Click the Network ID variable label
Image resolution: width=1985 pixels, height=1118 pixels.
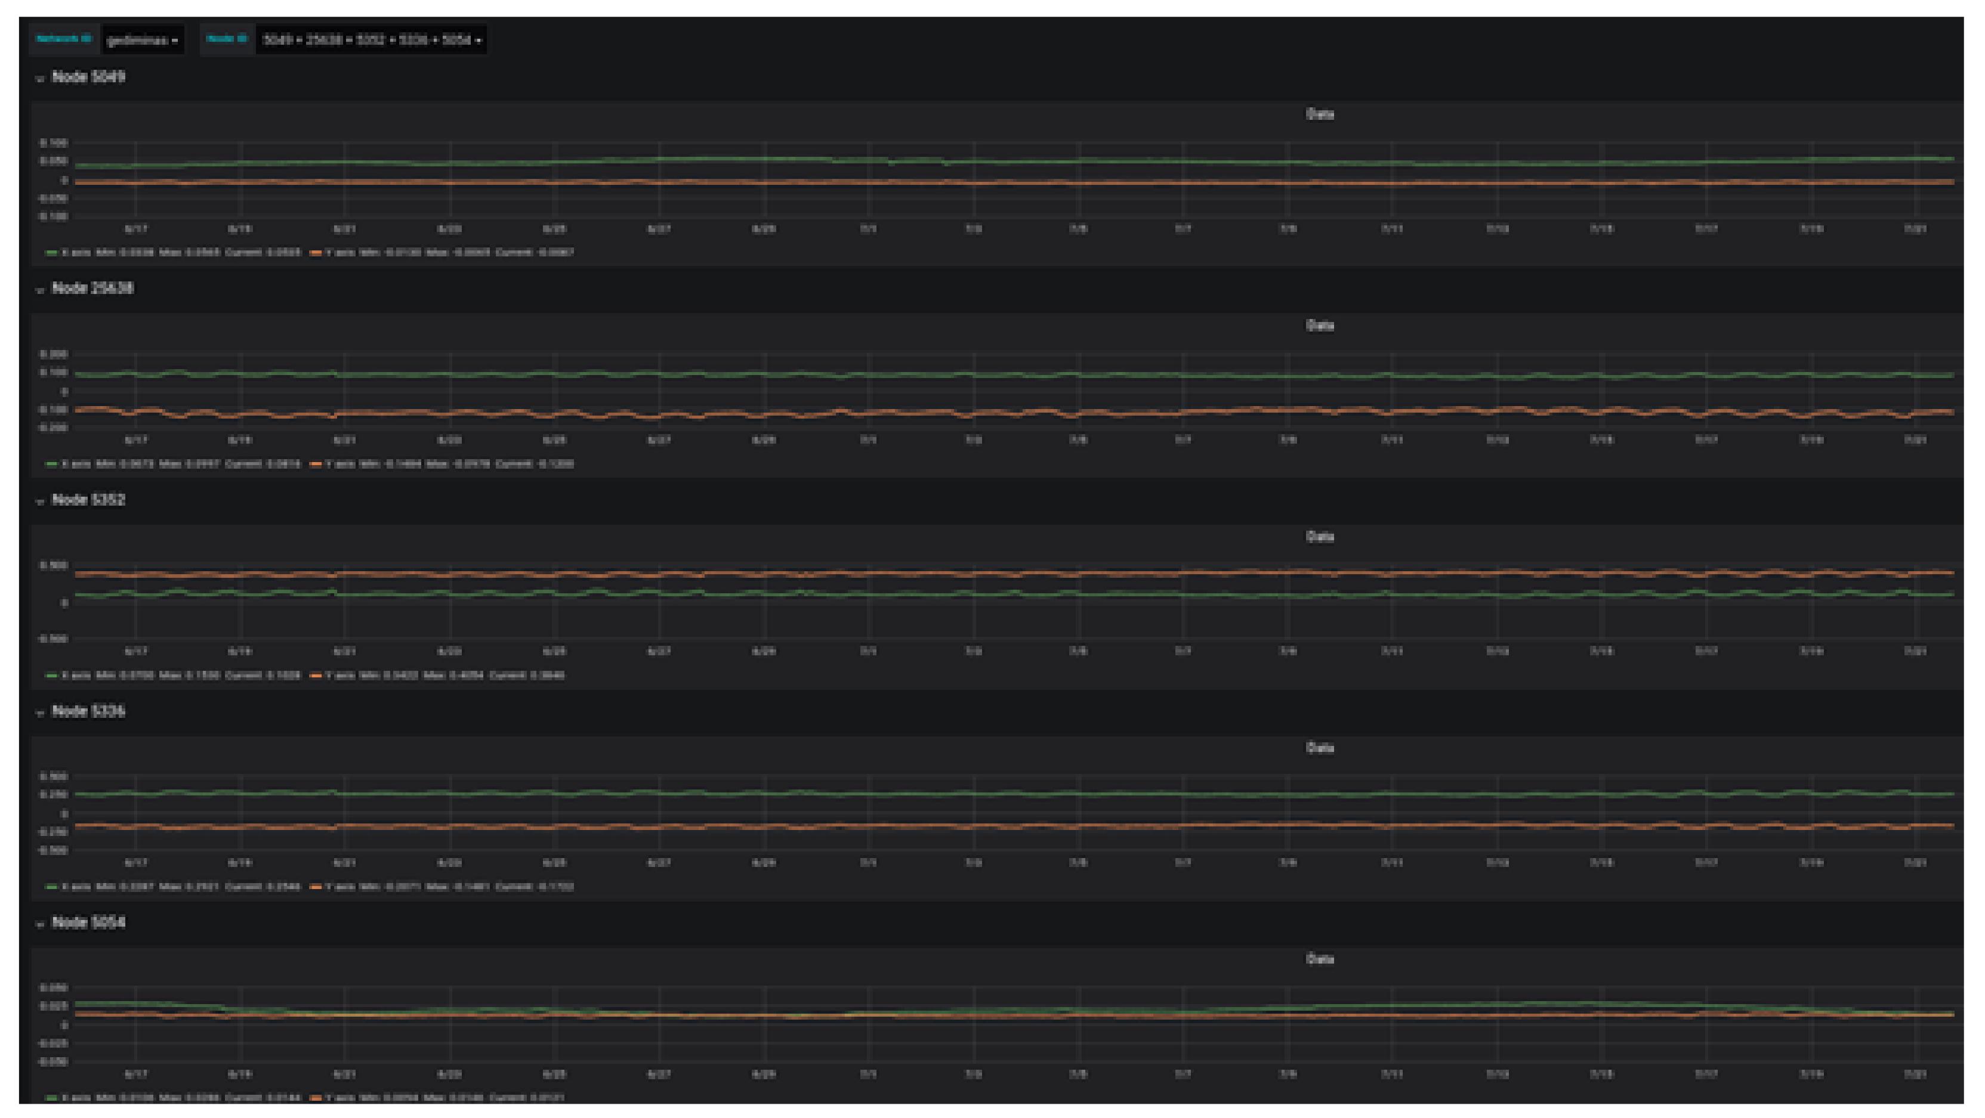[x=64, y=39]
